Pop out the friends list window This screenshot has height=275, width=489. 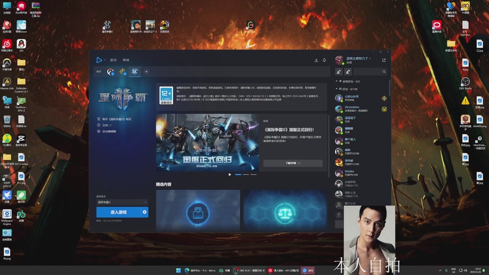click(384, 60)
